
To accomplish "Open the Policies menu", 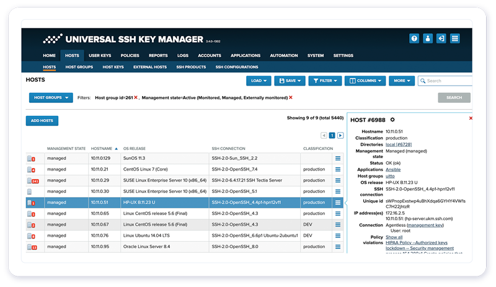I will pos(130,56).
